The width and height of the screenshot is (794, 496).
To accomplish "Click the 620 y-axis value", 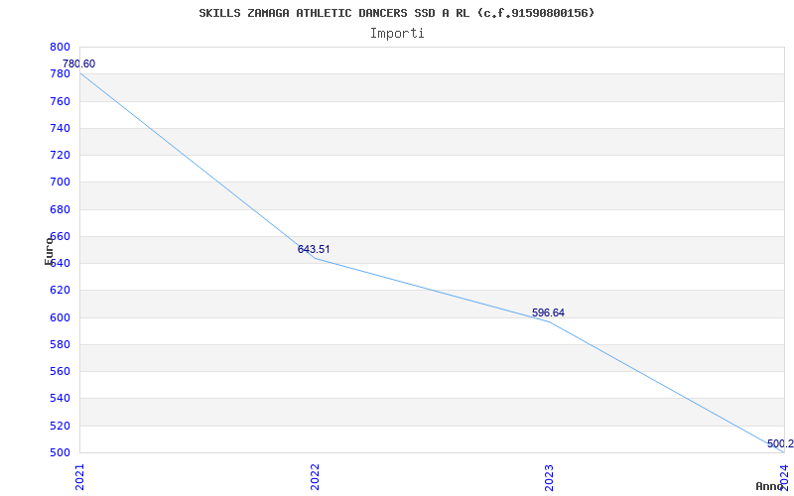I will (60, 291).
